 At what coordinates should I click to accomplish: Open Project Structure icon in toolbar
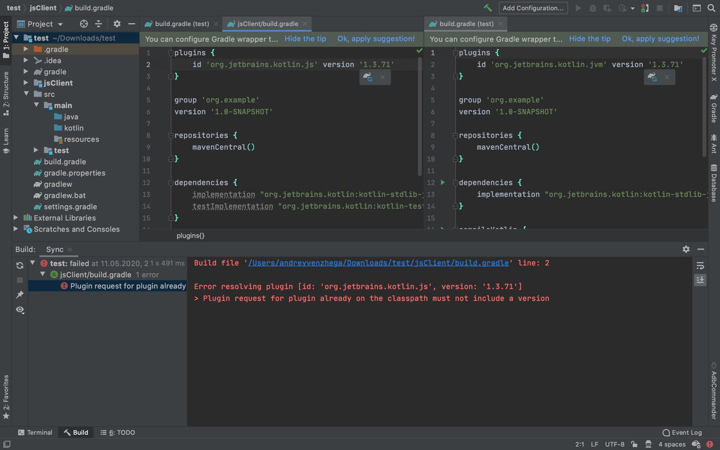(x=678, y=8)
